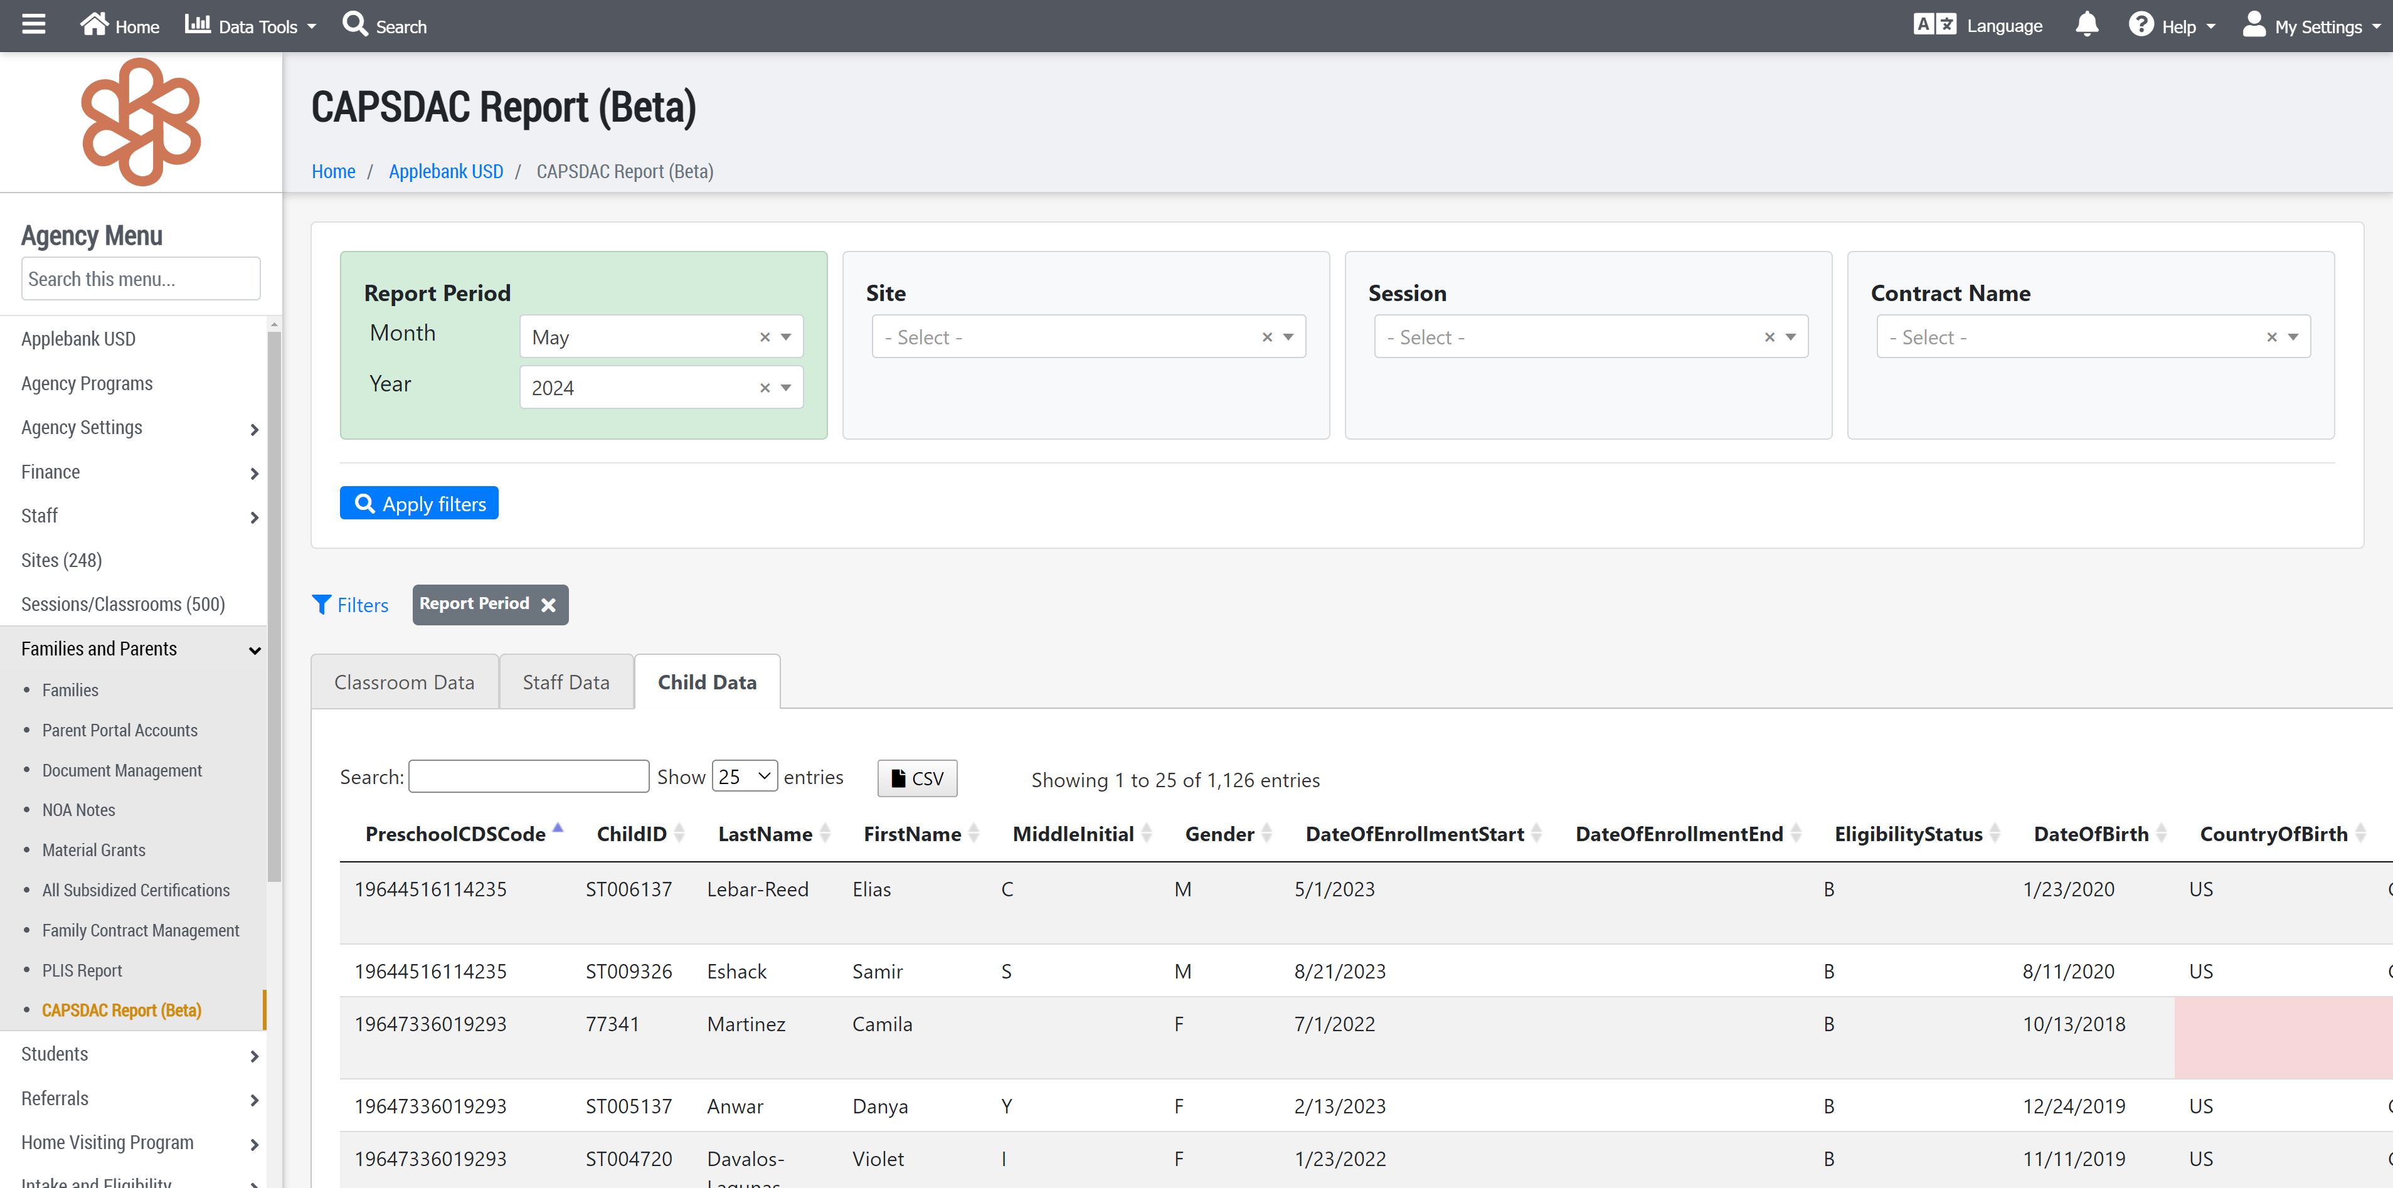Switch to the Staff Data tab
Image resolution: width=2393 pixels, height=1188 pixels.
point(566,682)
